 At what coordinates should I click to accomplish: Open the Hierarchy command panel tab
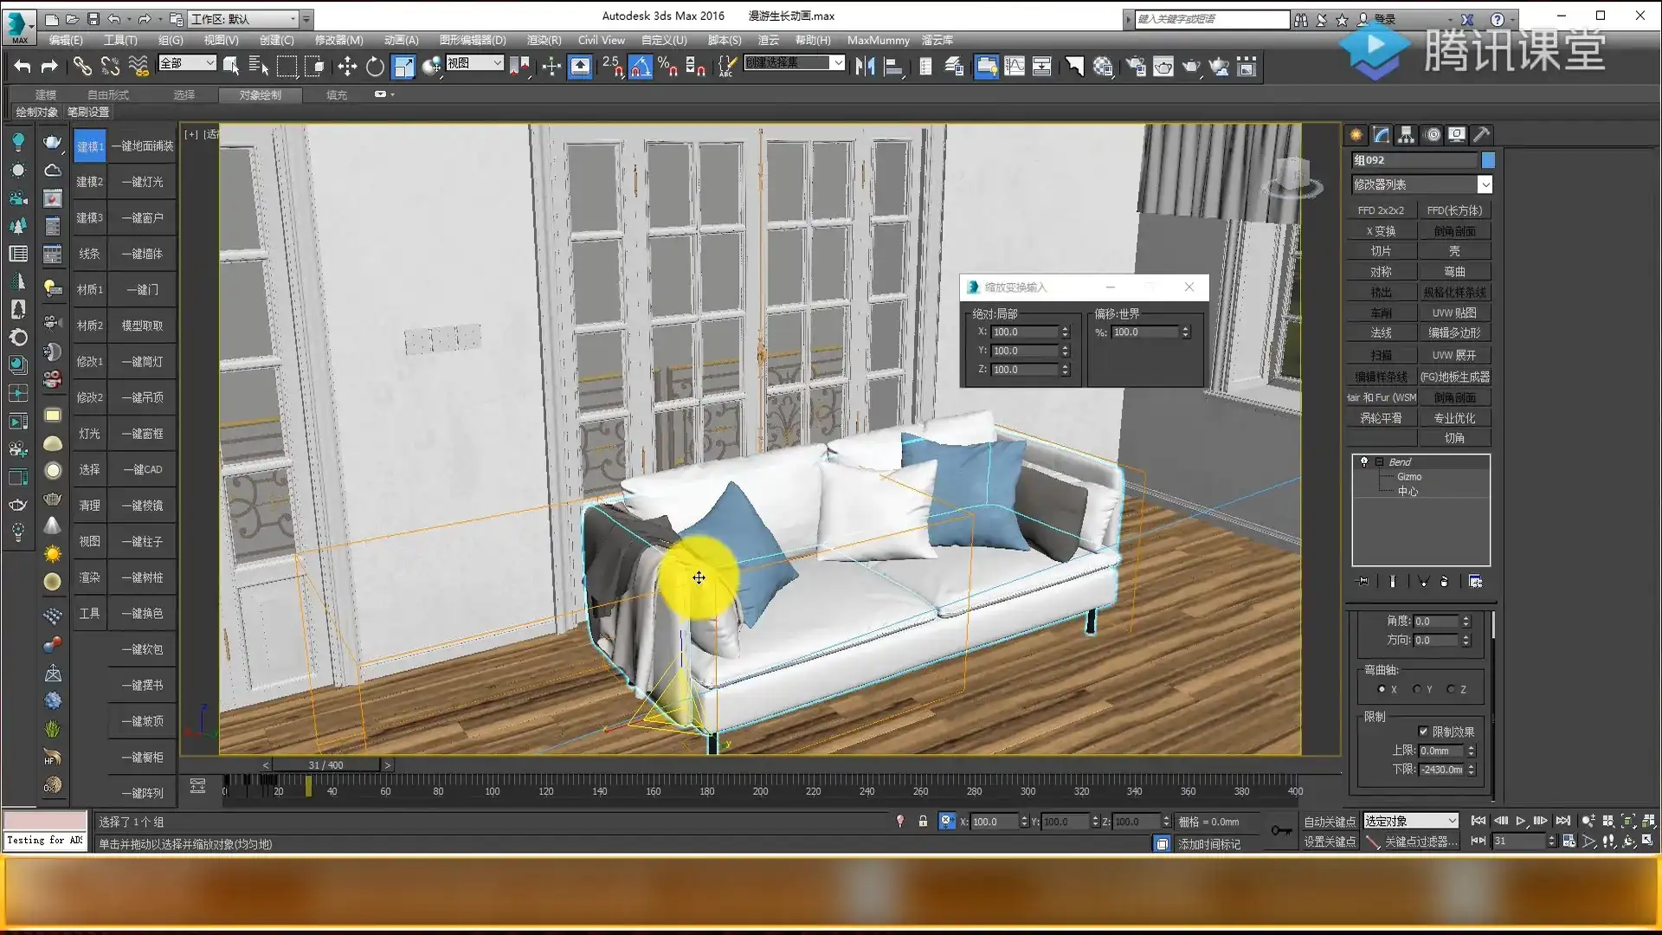pyautogui.click(x=1406, y=134)
